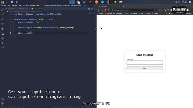Close the sender.js editor tab
193x108 pixels.
click(42, 9)
